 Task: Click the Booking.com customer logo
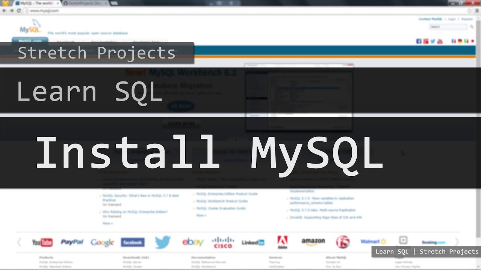pos(433,243)
